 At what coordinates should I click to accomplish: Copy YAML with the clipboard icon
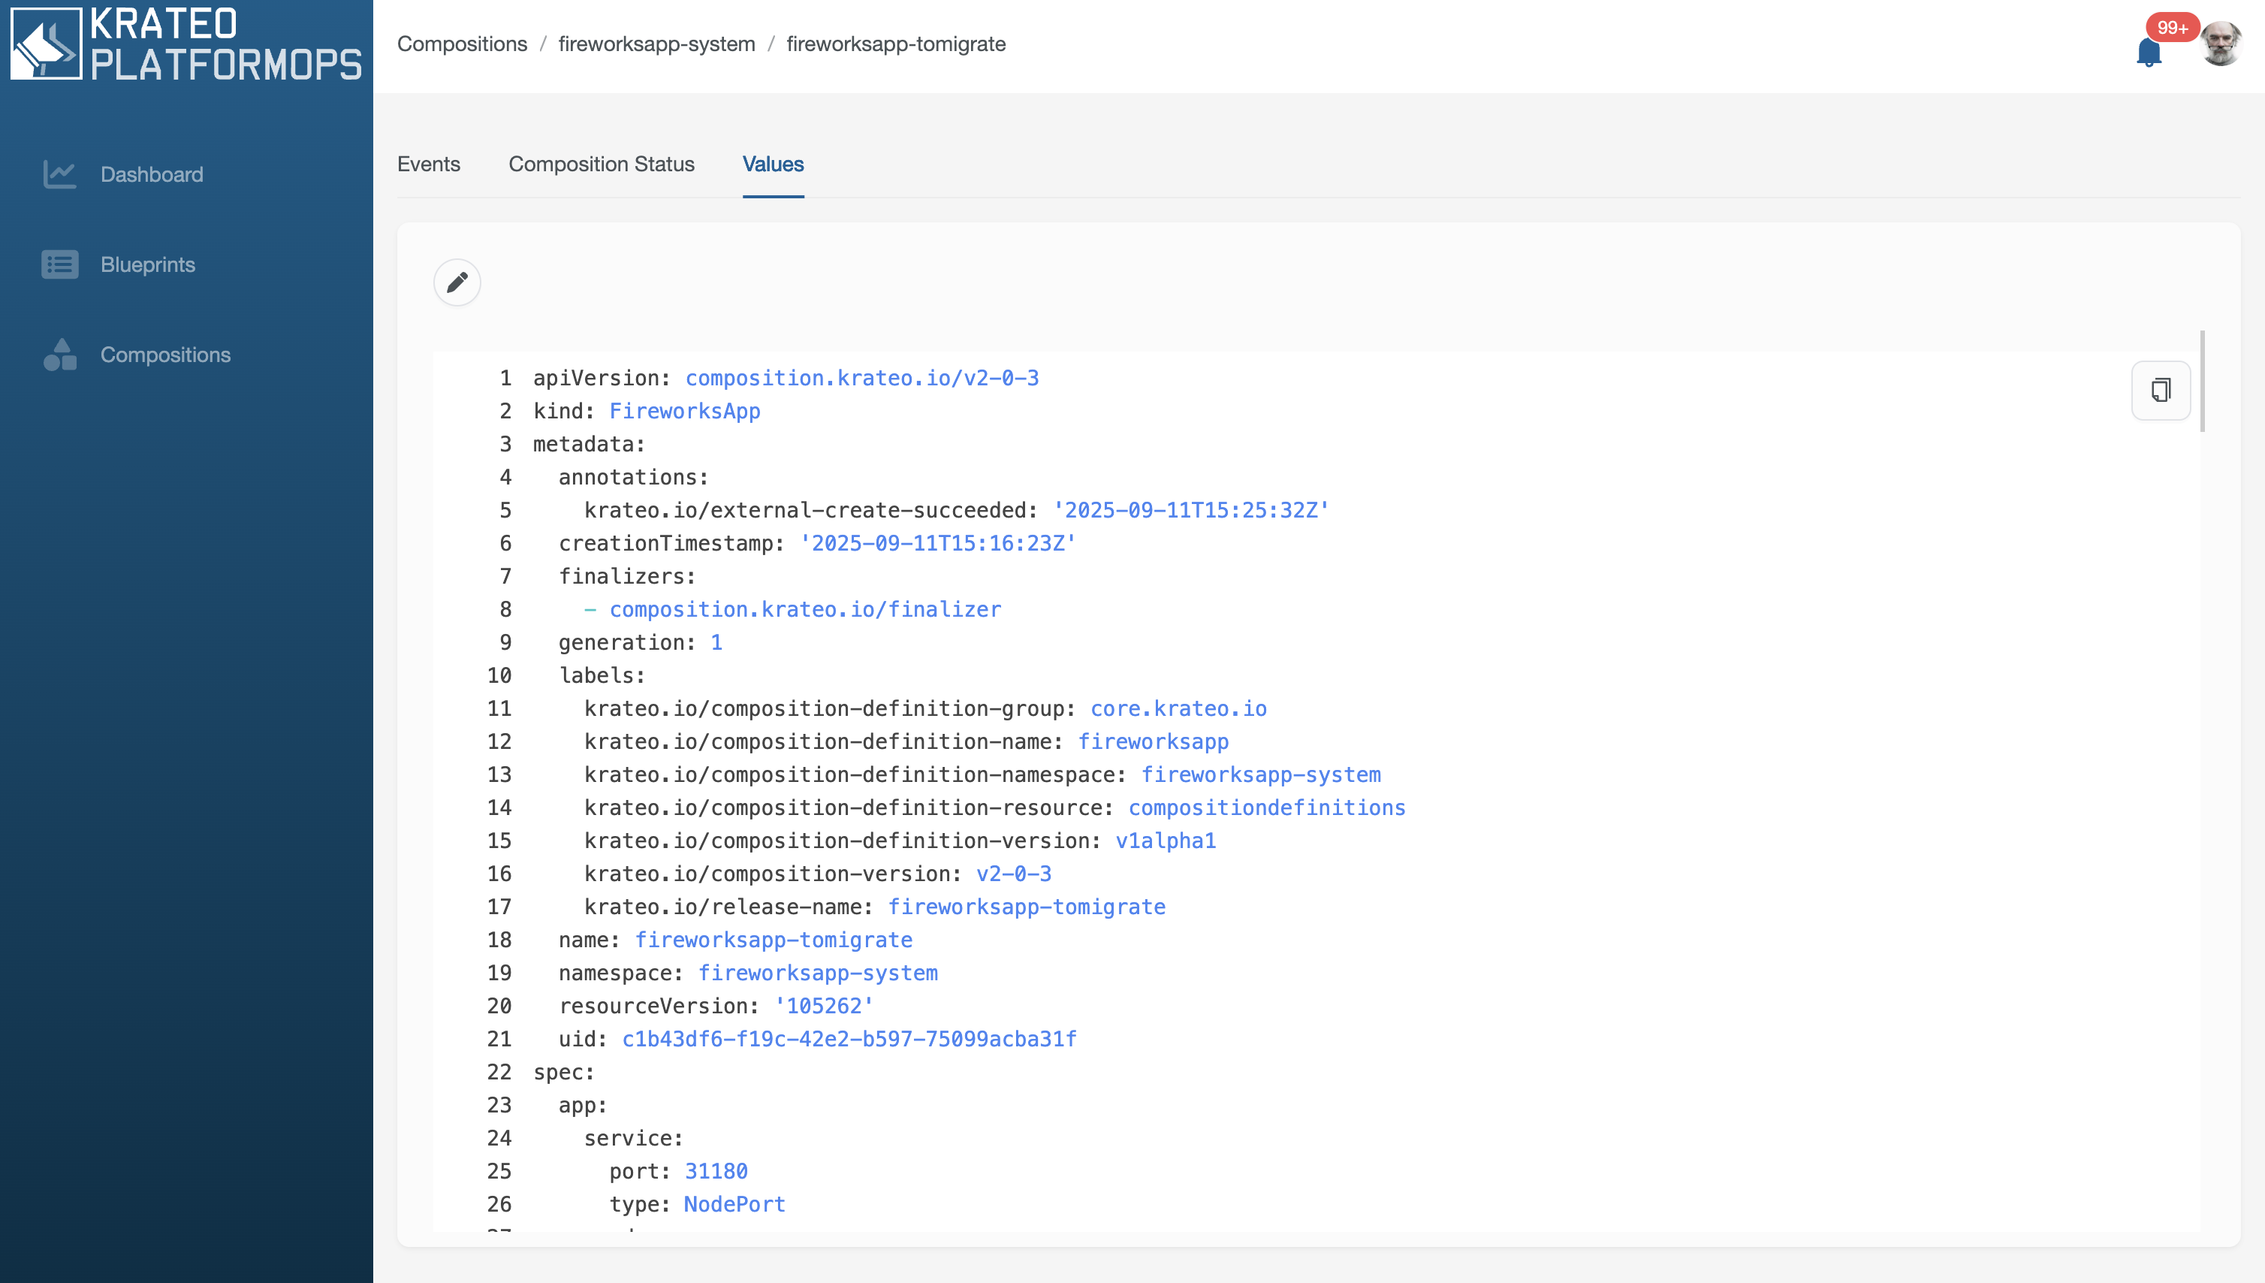(x=2160, y=389)
